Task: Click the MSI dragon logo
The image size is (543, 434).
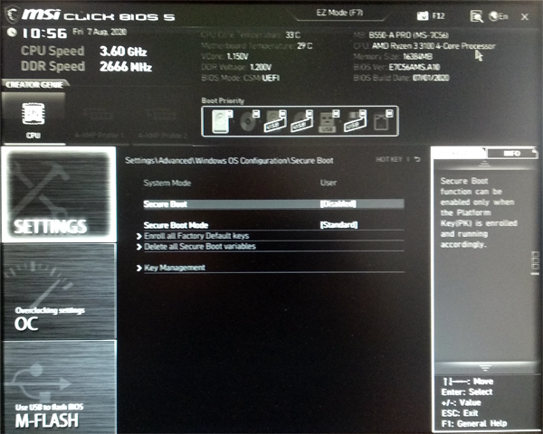Action: tap(12, 14)
